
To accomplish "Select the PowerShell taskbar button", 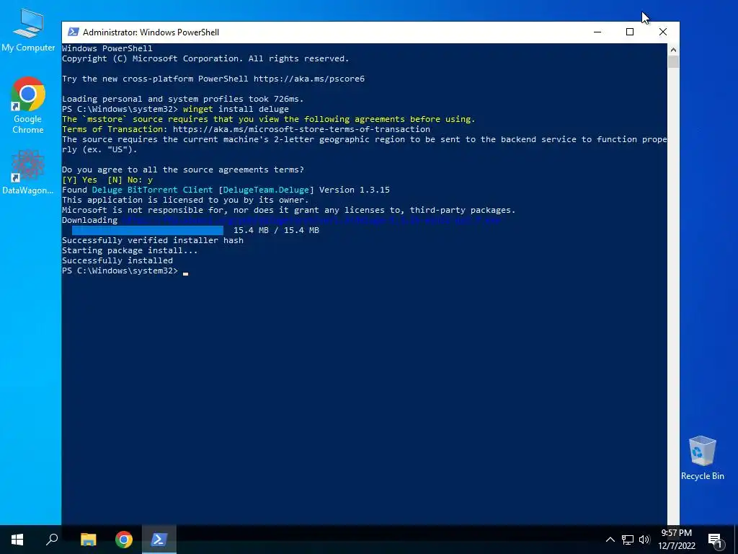I will click(x=159, y=540).
